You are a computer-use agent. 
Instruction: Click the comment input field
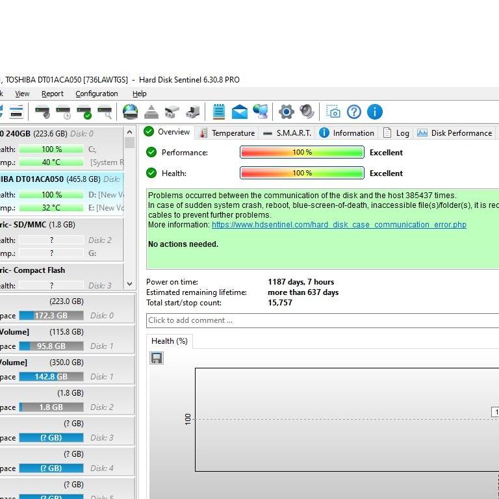(x=322, y=320)
